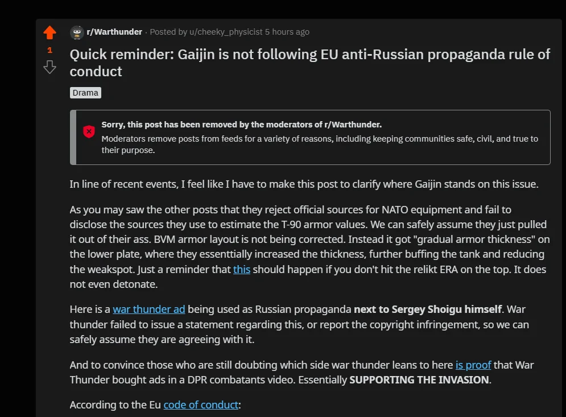Image resolution: width=566 pixels, height=417 pixels.
Task: Click the post title about Gaijin
Action: pyautogui.click(x=309, y=63)
